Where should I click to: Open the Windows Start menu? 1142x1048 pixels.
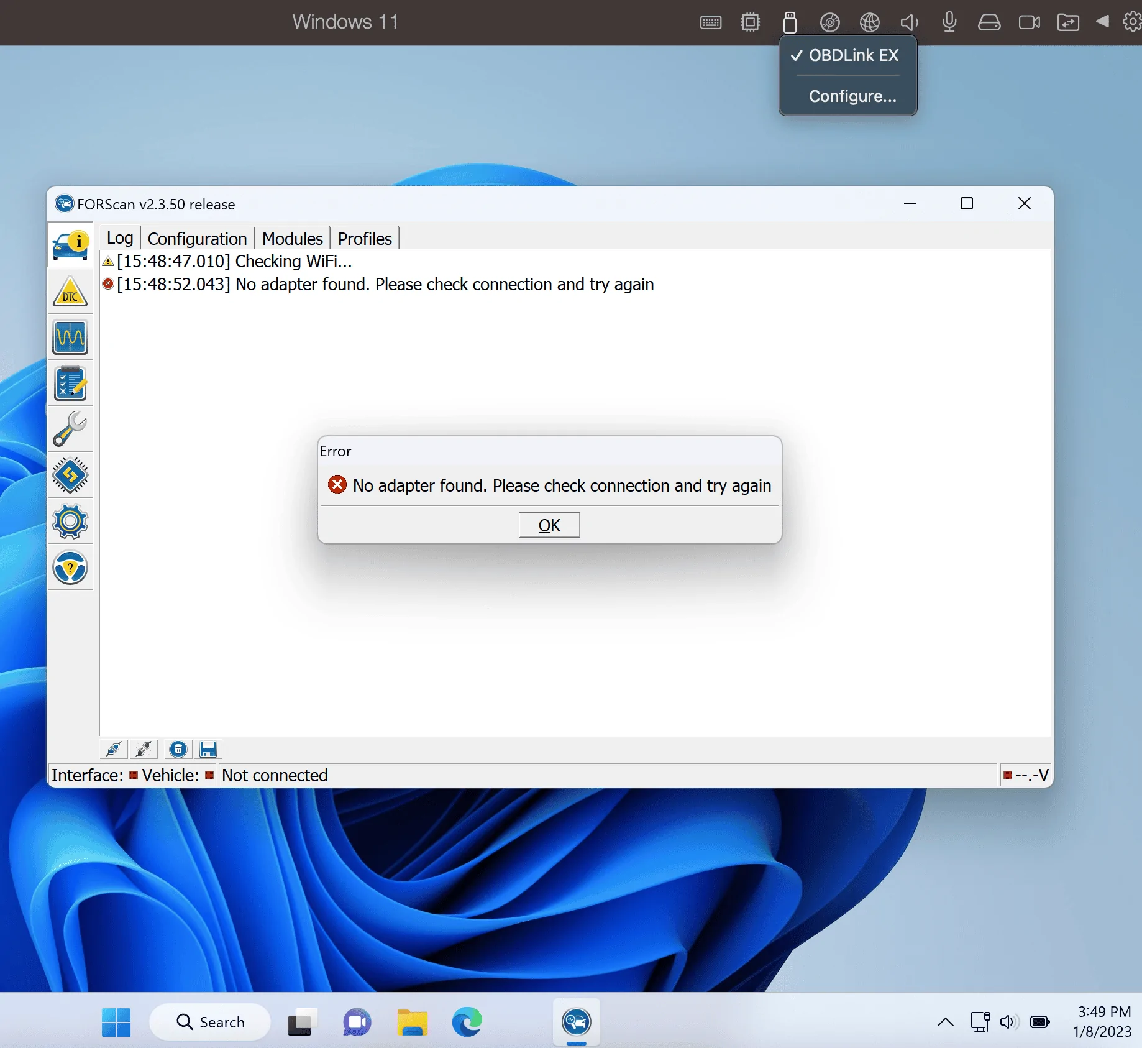116,1023
